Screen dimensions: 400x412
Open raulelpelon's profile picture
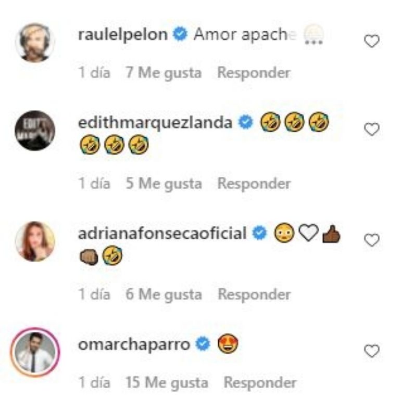click(35, 43)
